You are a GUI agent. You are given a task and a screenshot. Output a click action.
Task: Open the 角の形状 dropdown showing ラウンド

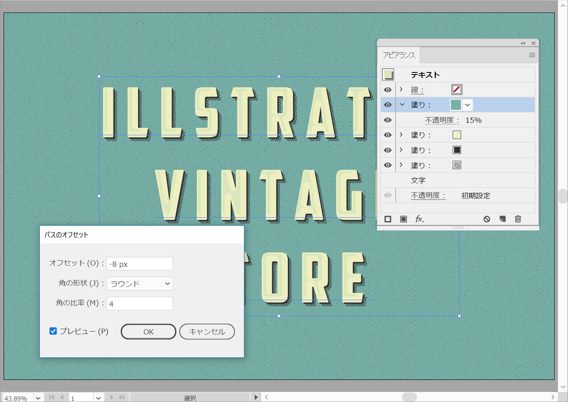coord(140,284)
